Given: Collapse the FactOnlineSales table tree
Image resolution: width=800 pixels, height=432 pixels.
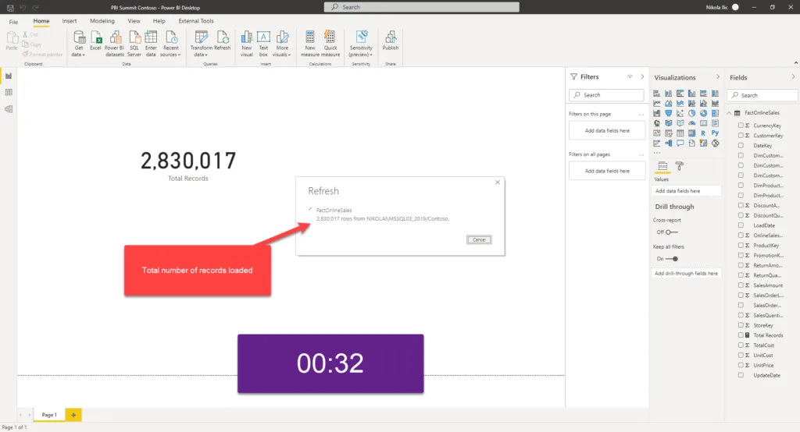Looking at the screenshot, I should coord(730,113).
